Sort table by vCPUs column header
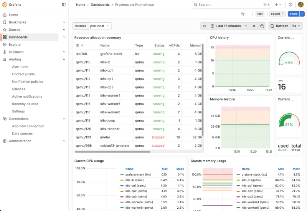The image size is (307, 211). 174,45
